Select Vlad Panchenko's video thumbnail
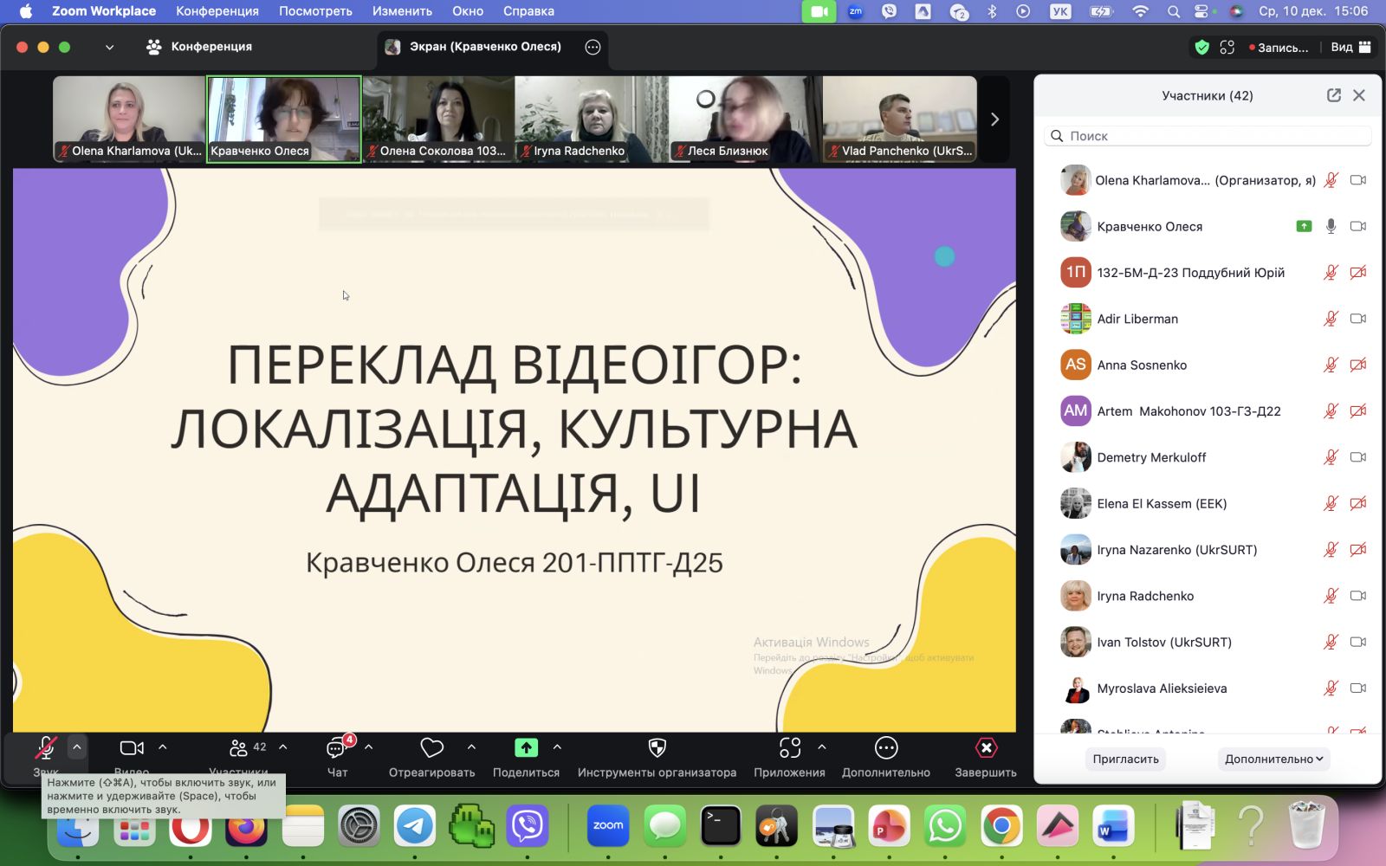 coord(899,119)
